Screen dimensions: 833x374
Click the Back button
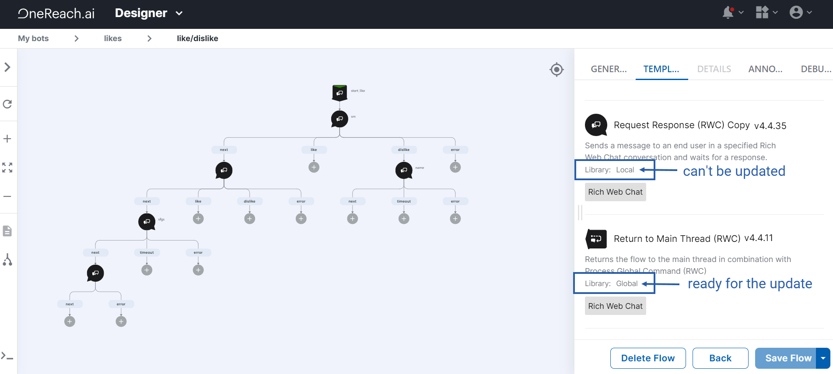pyautogui.click(x=720, y=358)
